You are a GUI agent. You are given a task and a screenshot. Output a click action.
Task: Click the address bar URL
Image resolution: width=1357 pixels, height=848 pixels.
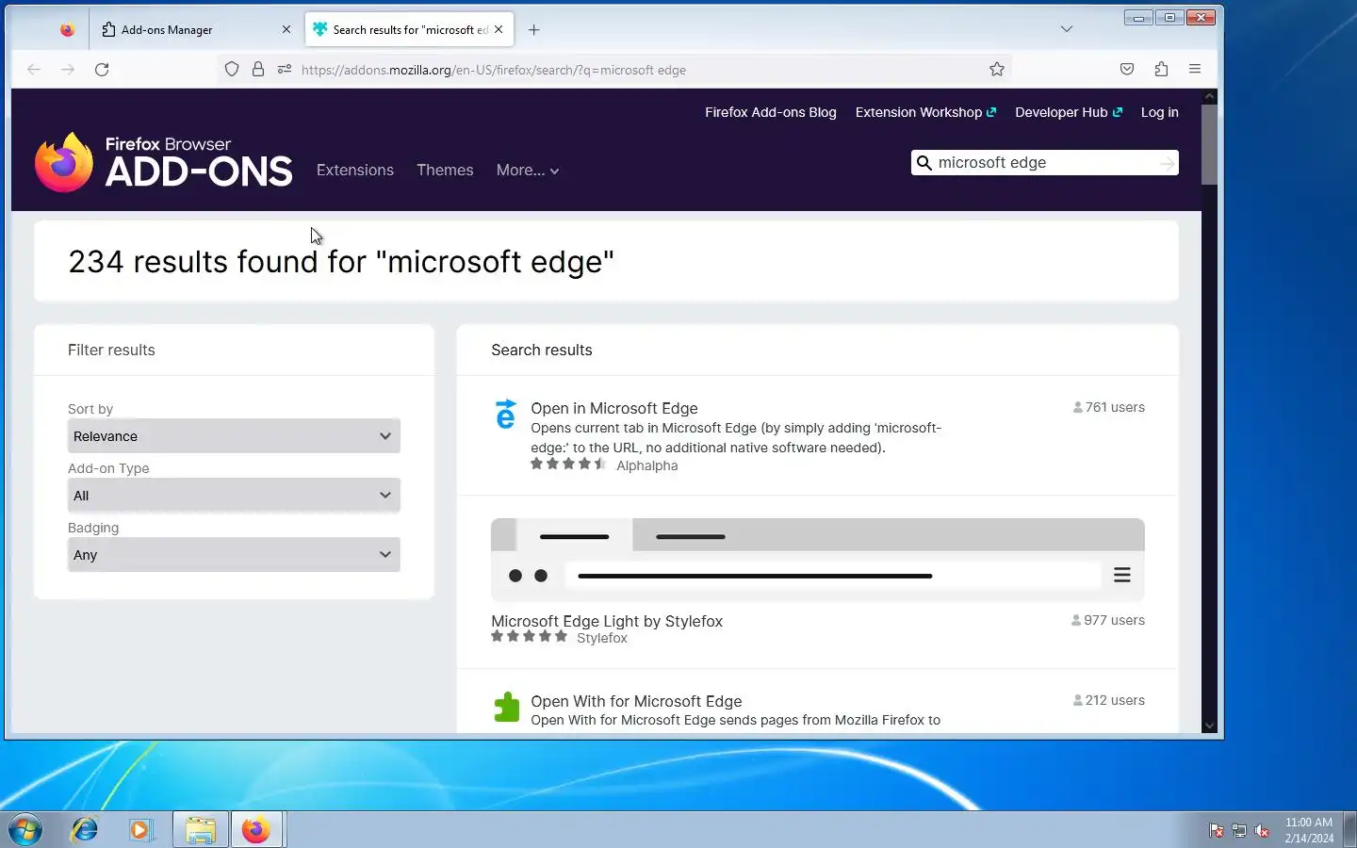(x=494, y=70)
